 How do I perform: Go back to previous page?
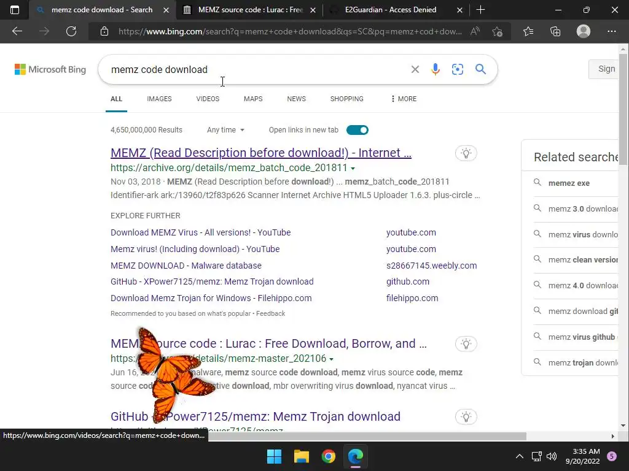(17, 31)
